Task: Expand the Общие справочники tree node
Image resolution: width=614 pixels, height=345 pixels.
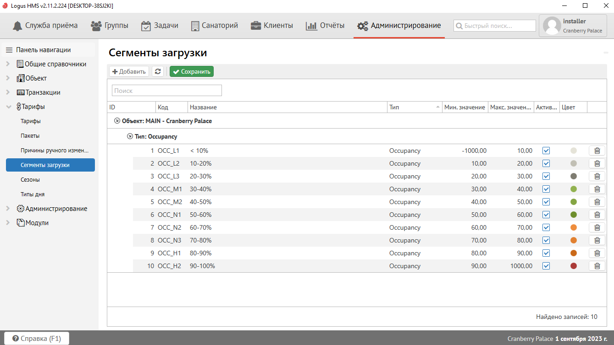Action: (x=8, y=64)
